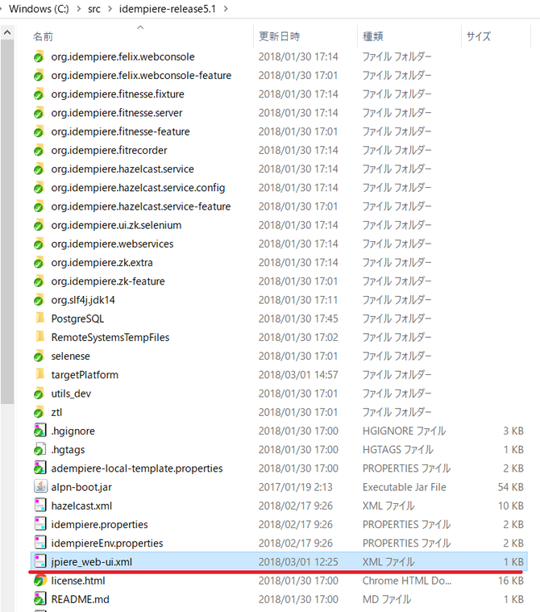Click the adempiere-local-template.properties file icon

[x=39, y=468]
